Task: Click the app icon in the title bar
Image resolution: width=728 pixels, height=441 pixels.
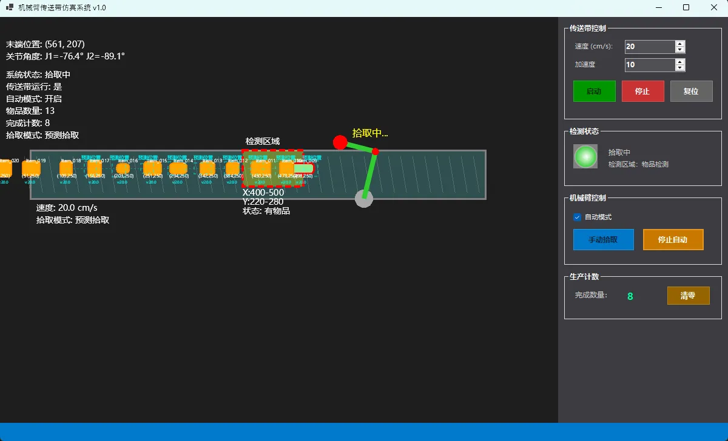Action: click(10, 7)
